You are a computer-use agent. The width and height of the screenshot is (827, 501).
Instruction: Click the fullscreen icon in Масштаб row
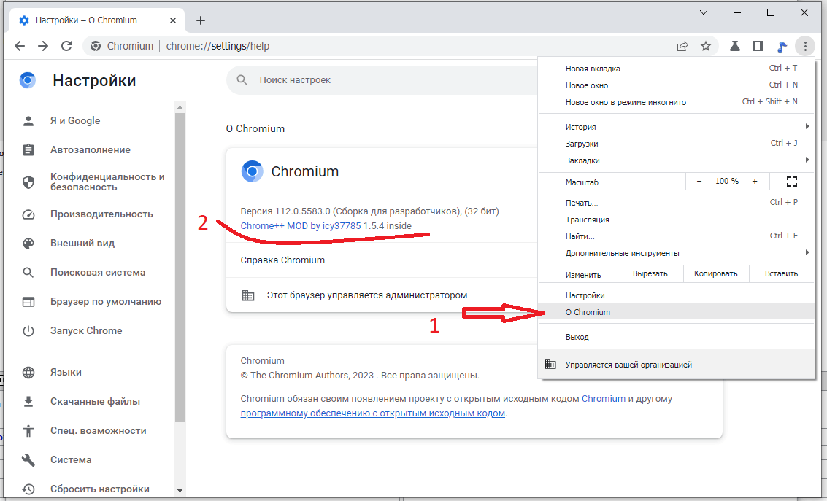pos(792,182)
